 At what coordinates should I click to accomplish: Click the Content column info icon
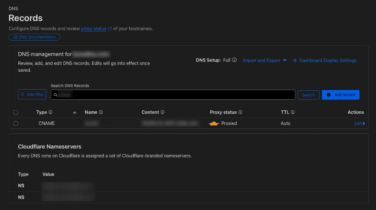162,112
